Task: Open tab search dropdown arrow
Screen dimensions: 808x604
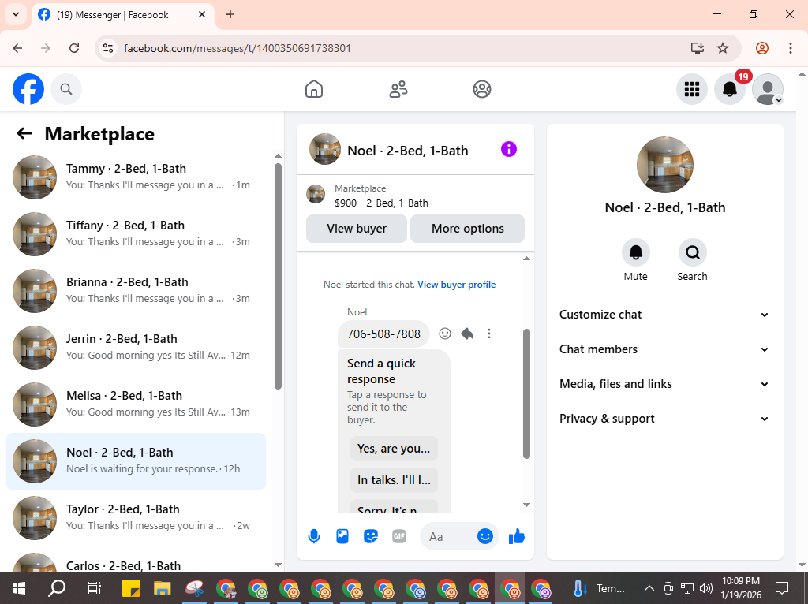Action: pyautogui.click(x=16, y=14)
